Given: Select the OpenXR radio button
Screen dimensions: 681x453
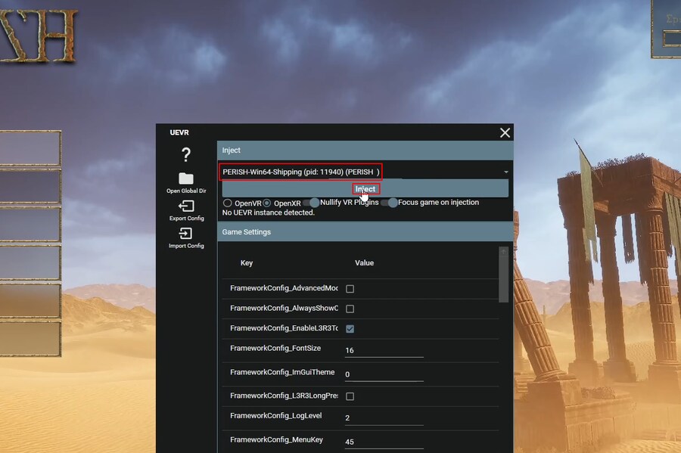Looking at the screenshot, I should [267, 203].
